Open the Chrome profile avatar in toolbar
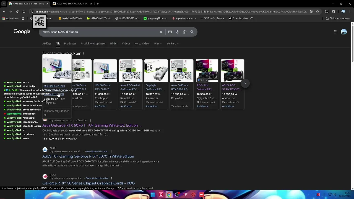 click(343, 12)
